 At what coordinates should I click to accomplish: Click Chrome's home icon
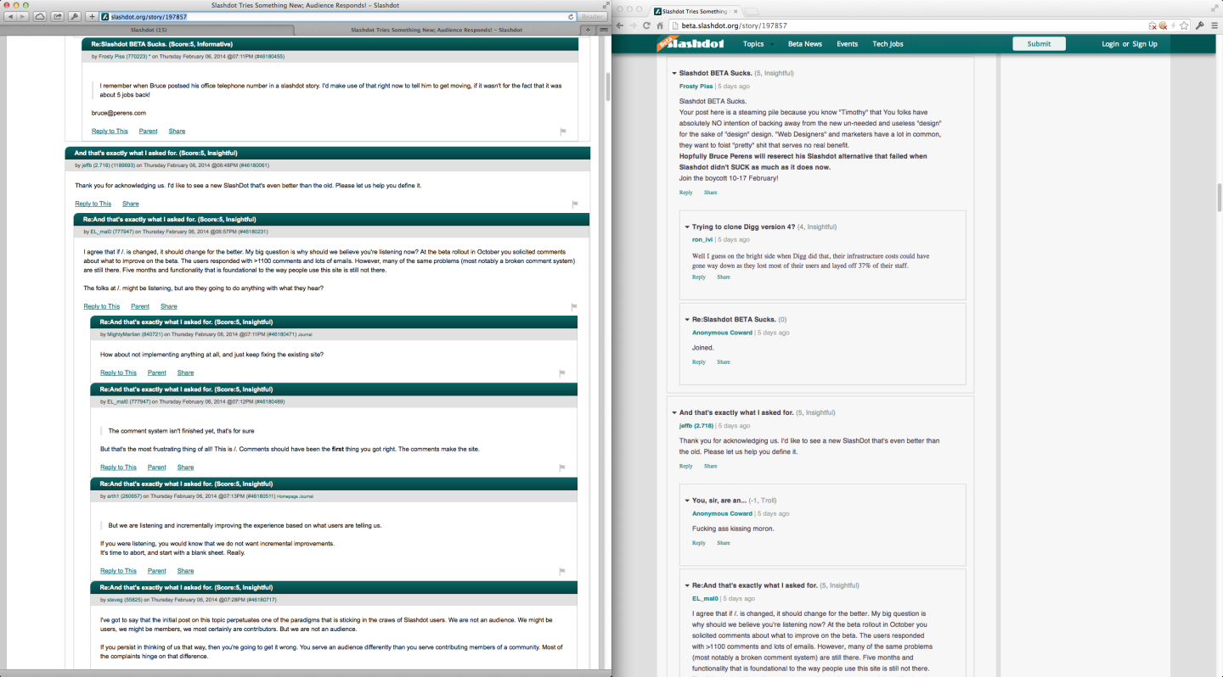point(660,26)
